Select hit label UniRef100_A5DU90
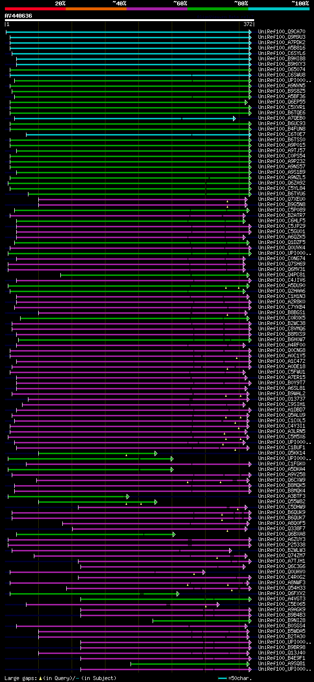Viewport: 314px width, 682px height. point(282,286)
